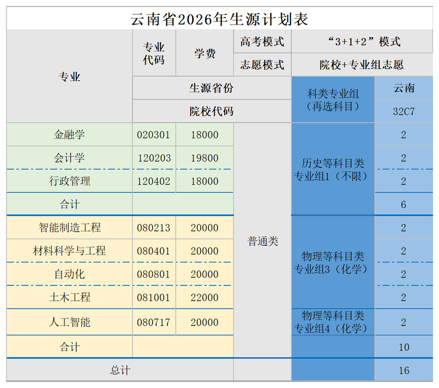The height and width of the screenshot is (388, 439).
Task: Click major code 120402
Action: pos(154,181)
